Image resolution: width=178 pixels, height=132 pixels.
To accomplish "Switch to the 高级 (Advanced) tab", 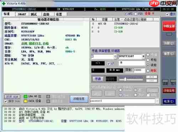I will [x=46, y=14].
